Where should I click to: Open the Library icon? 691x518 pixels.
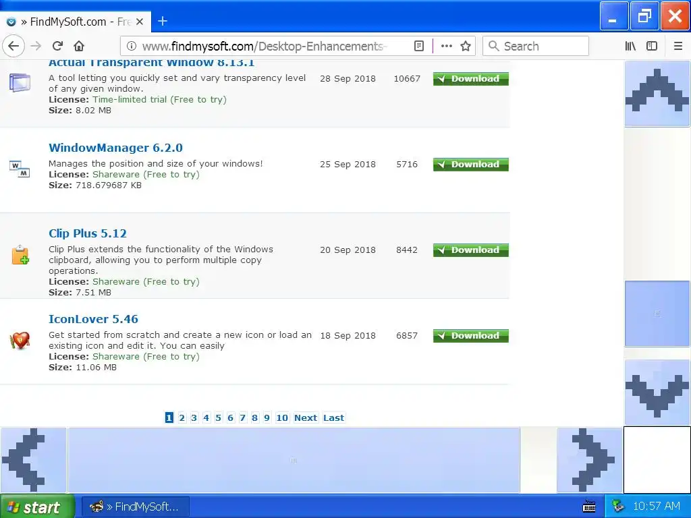click(630, 46)
